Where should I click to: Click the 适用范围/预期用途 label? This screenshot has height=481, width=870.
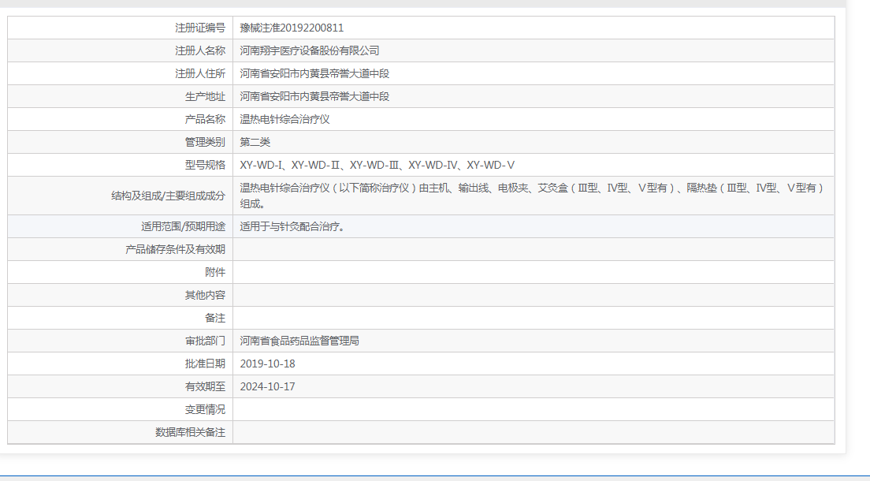point(183,226)
